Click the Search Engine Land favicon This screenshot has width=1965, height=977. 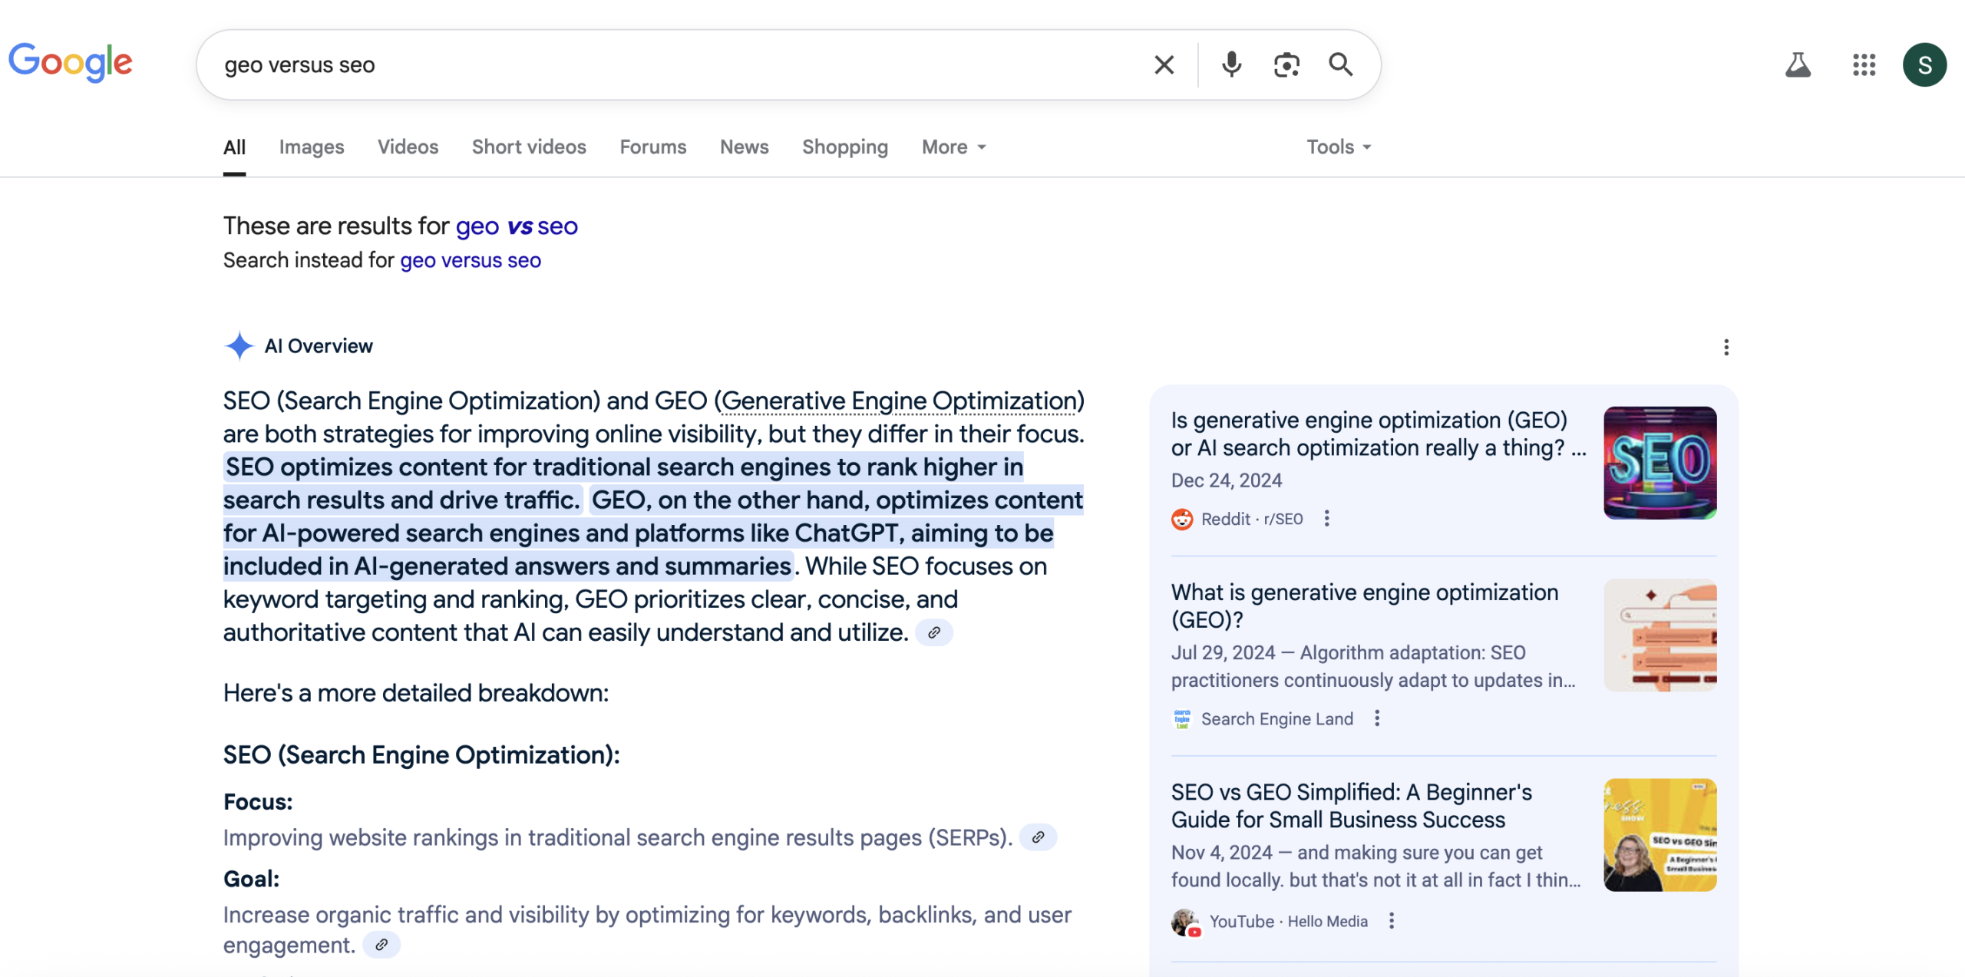tap(1182, 718)
